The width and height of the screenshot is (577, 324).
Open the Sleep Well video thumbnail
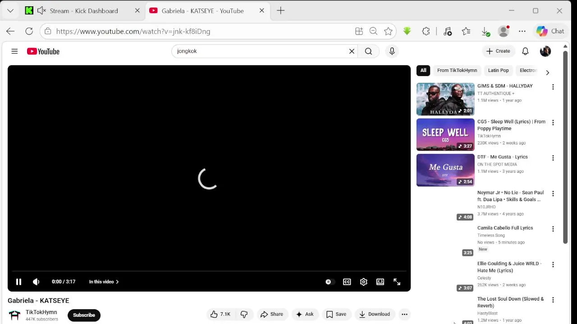445,135
